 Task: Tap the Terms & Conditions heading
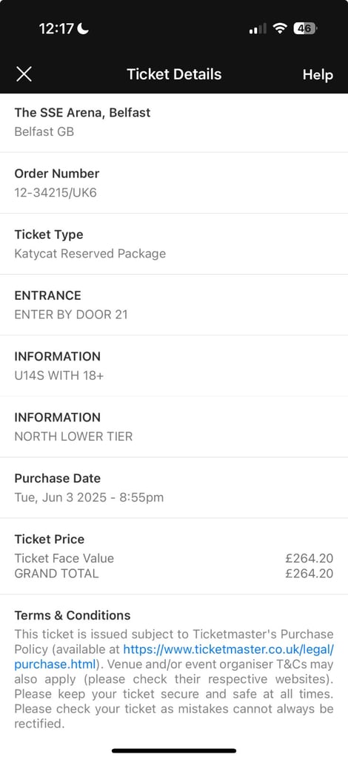click(x=73, y=615)
